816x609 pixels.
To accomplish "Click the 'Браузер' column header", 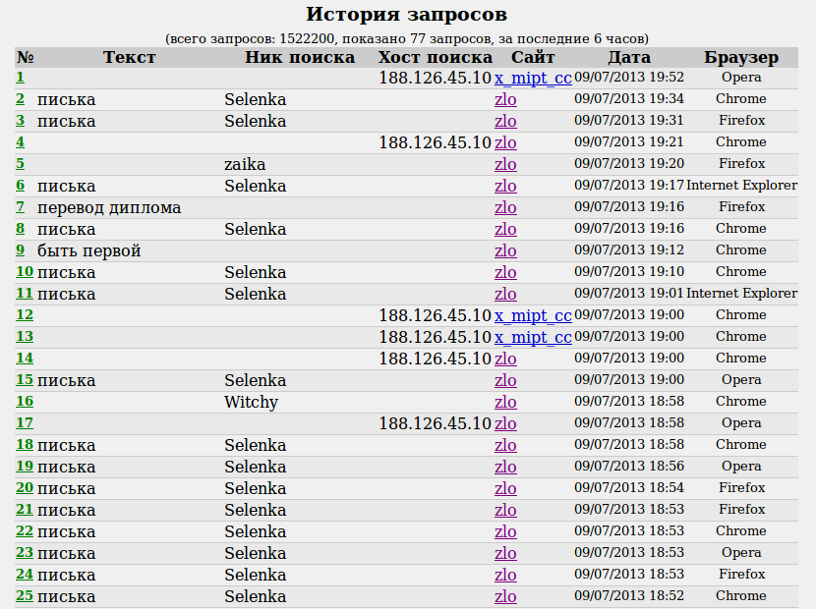I will (741, 57).
